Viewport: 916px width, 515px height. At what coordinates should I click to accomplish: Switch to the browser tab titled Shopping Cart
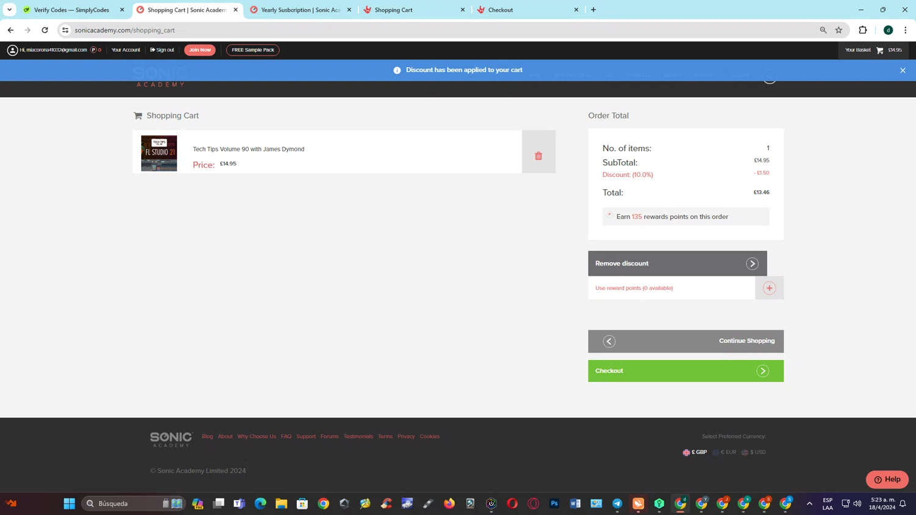click(x=414, y=10)
